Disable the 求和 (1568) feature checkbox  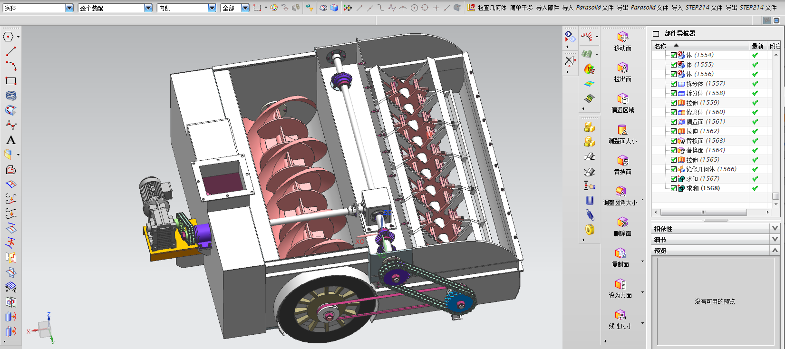point(673,188)
